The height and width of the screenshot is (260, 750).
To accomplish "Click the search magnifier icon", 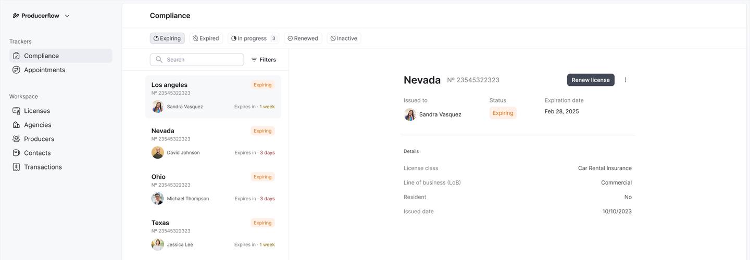I will tap(159, 60).
